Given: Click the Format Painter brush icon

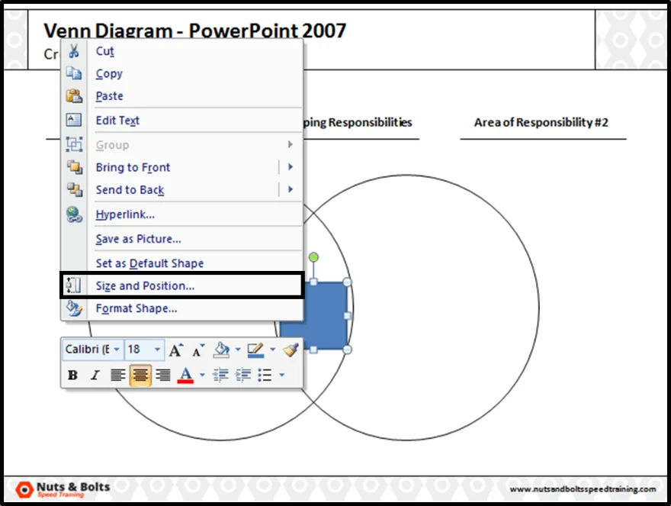Looking at the screenshot, I should point(291,350).
